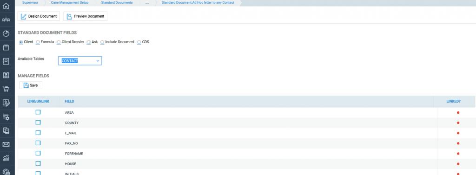Go to Case Management Setup breadcrumb

tap(70, 2)
